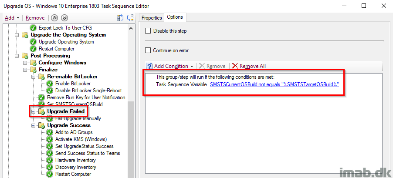This screenshot has width=393, height=178.
Task: Select the Hardware Inventory step
Action: (x=75, y=160)
